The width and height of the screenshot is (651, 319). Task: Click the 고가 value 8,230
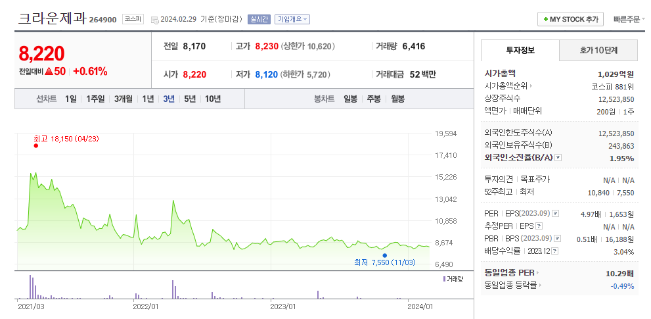[267, 46]
